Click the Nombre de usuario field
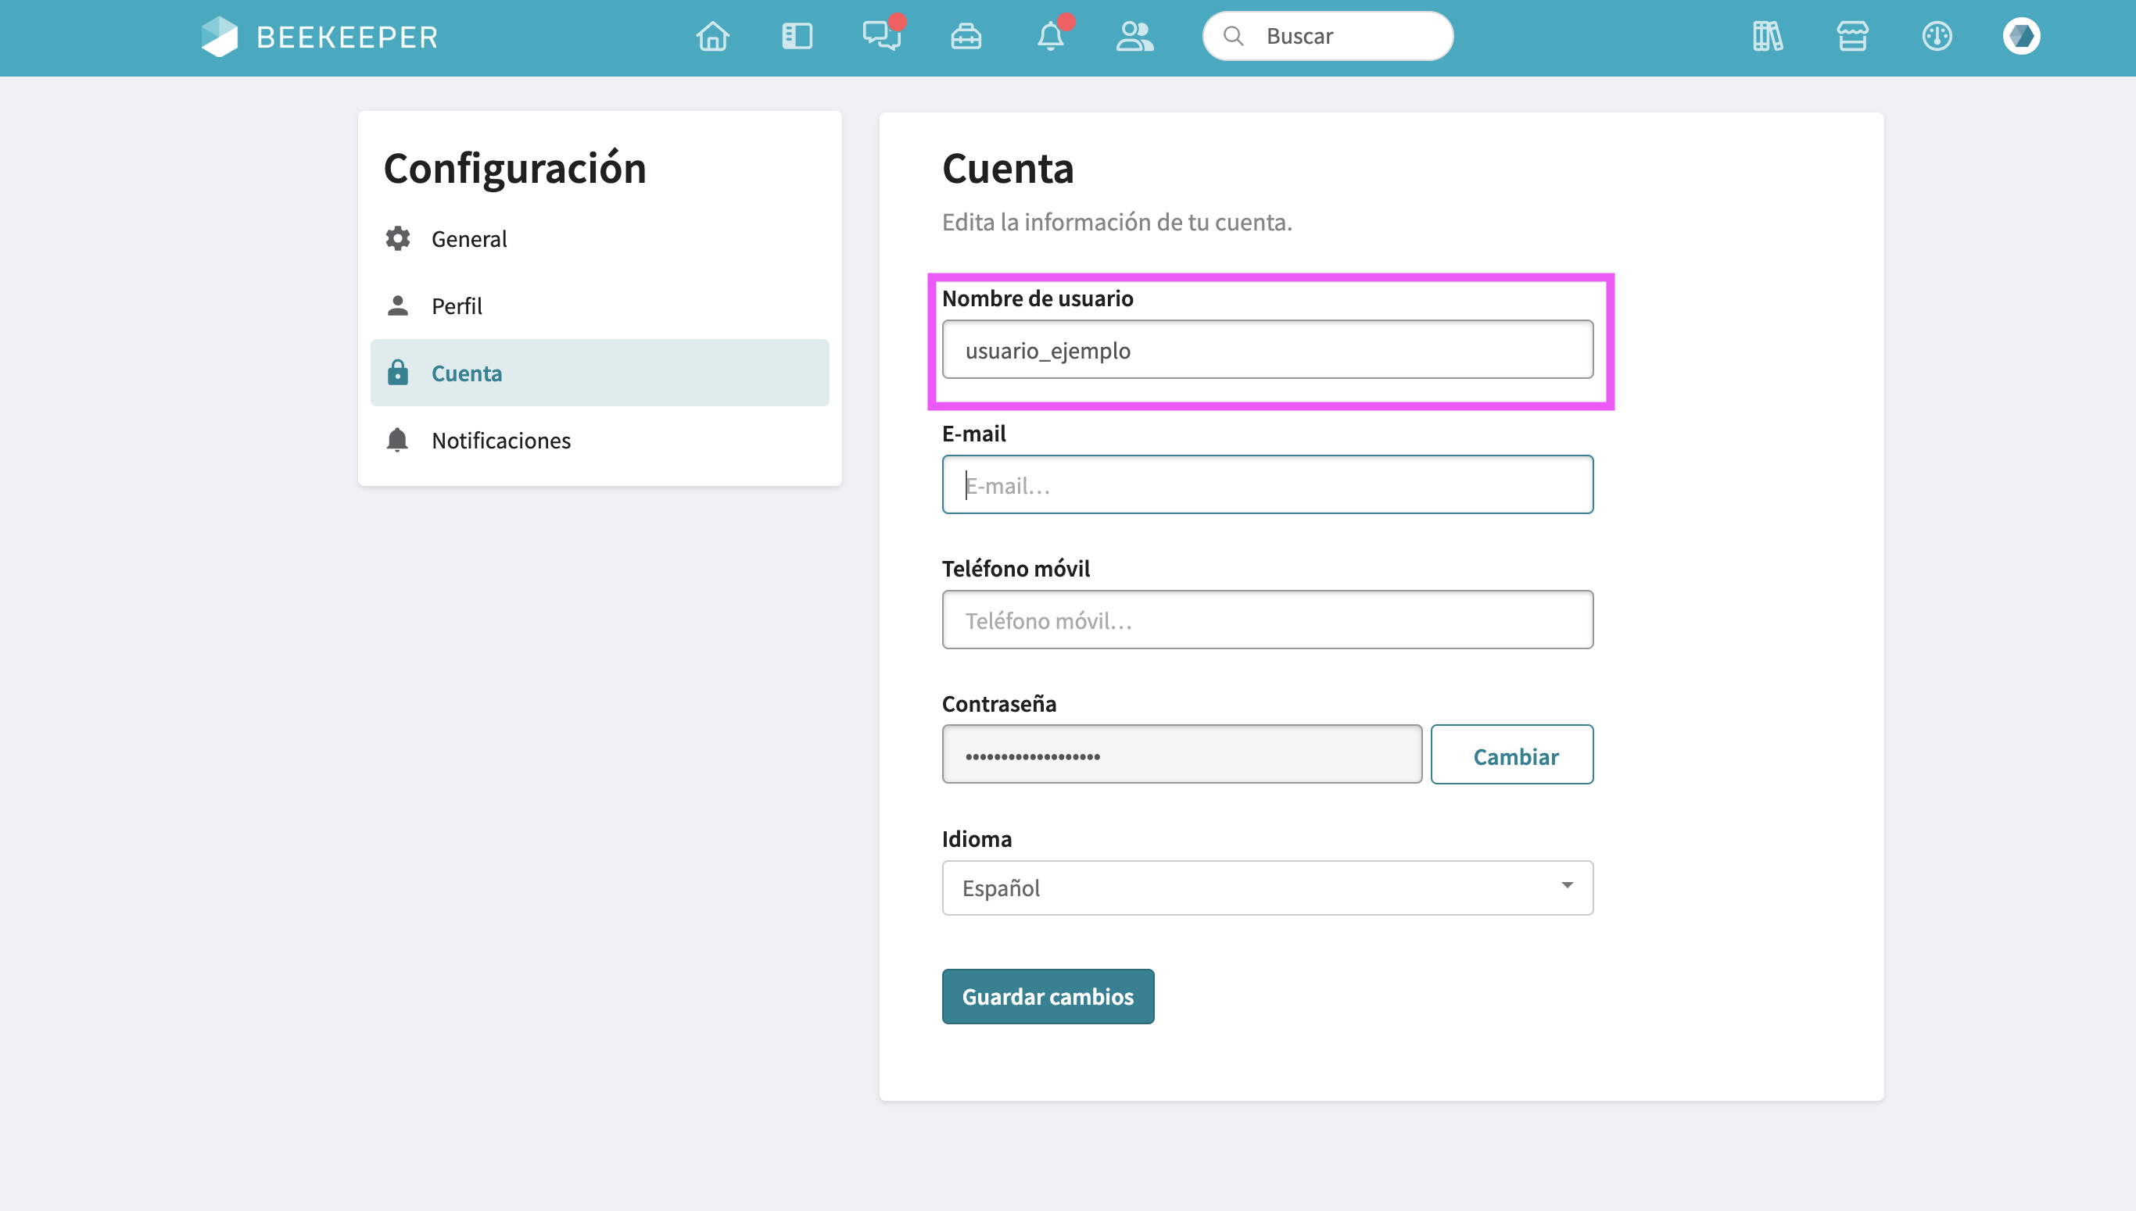 pyautogui.click(x=1267, y=350)
